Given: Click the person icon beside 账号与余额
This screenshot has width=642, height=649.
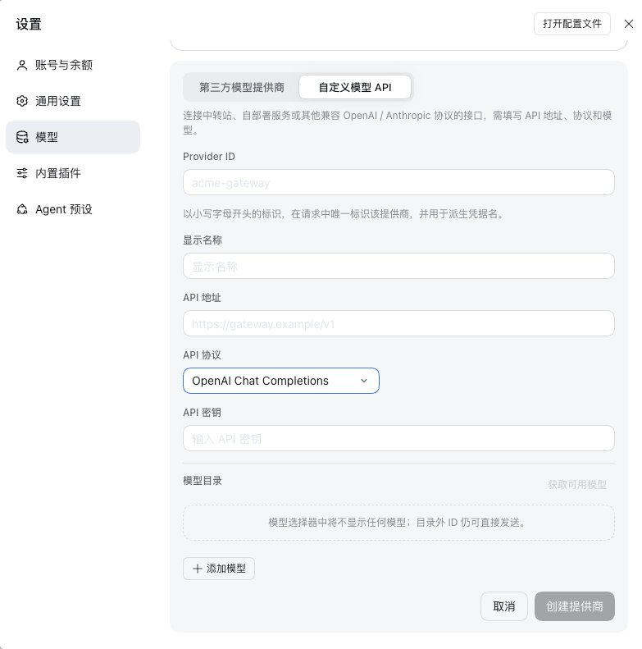Looking at the screenshot, I should [x=22, y=65].
